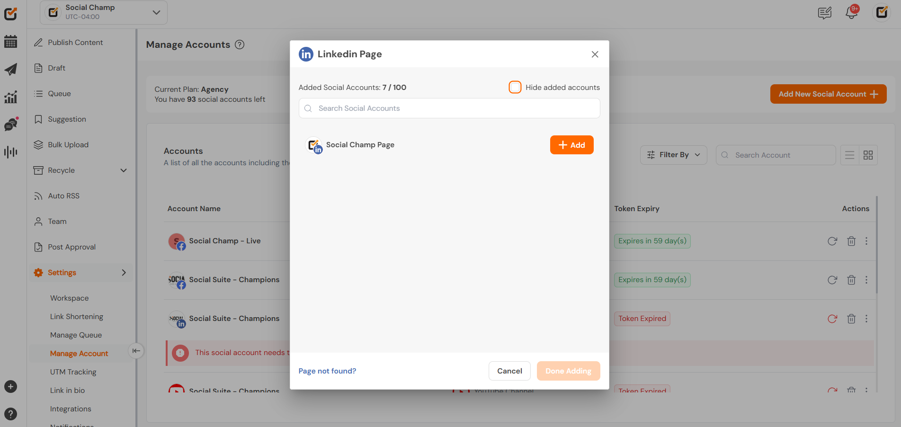Open the compose notes icon in top bar

pos(825,13)
